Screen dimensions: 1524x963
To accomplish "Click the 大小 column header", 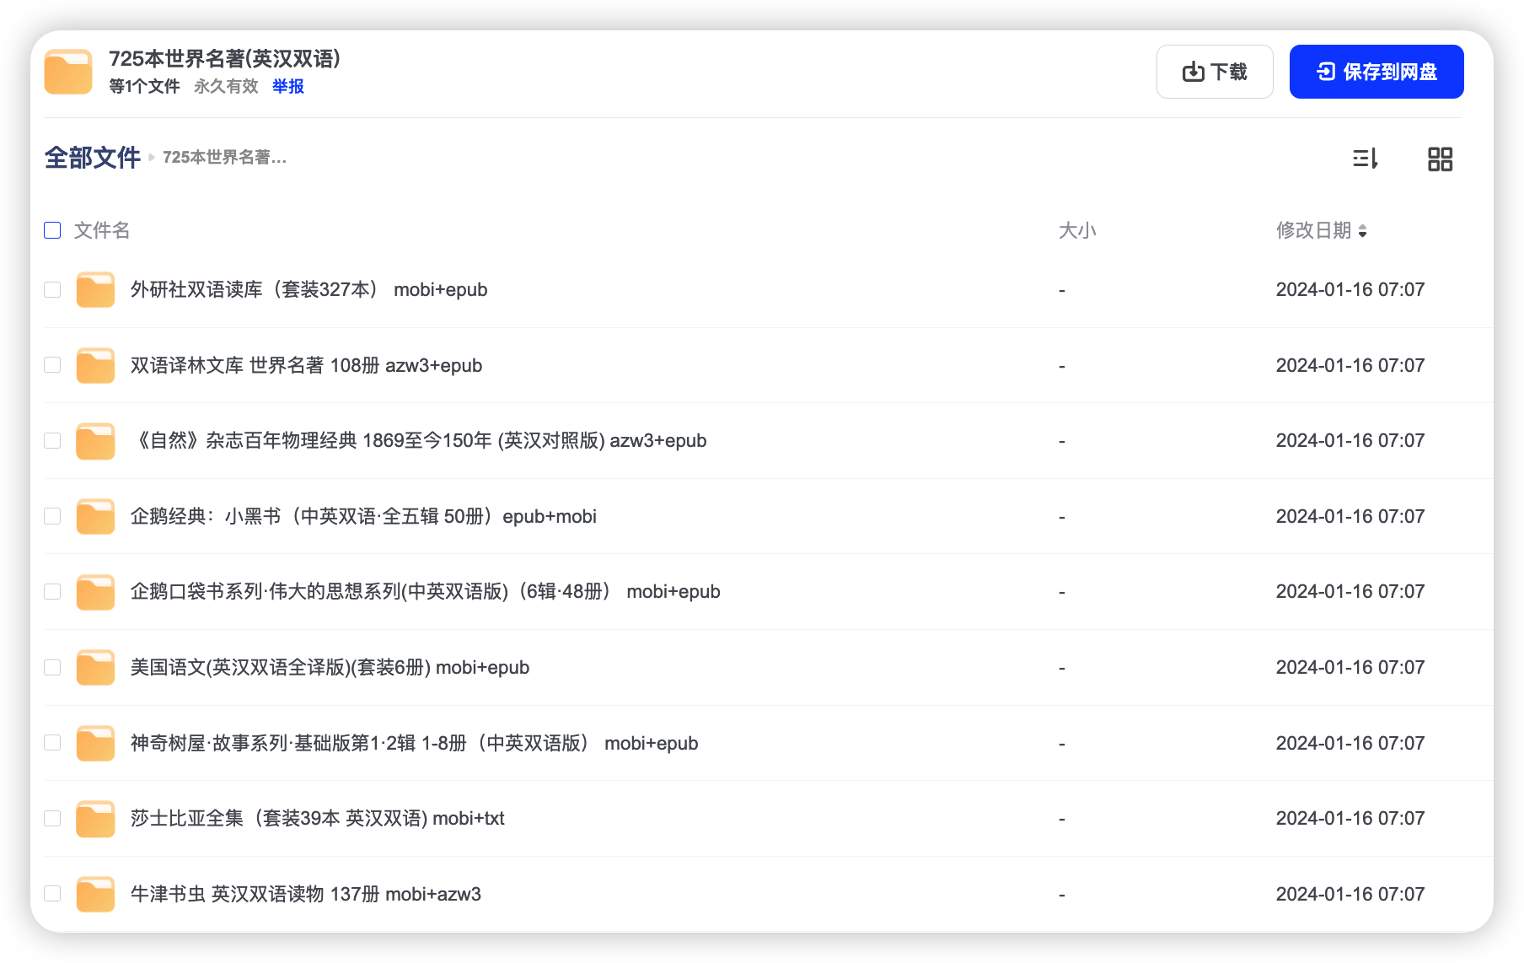I will (1077, 230).
